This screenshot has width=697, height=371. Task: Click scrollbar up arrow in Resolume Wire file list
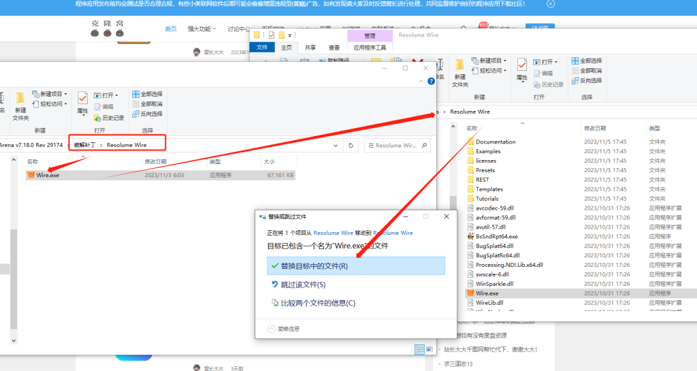click(x=453, y=127)
